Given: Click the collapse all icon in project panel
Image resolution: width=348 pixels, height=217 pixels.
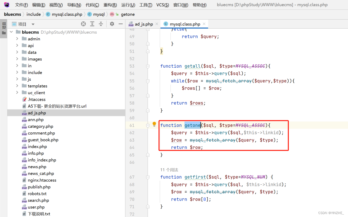Looking at the screenshot, I should pos(101,24).
